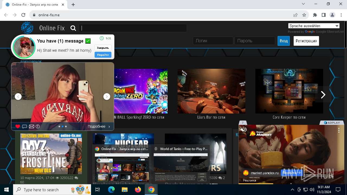Click the ADPLAY label tab on ad
The height and width of the screenshot is (195, 347).
tap(332, 123)
